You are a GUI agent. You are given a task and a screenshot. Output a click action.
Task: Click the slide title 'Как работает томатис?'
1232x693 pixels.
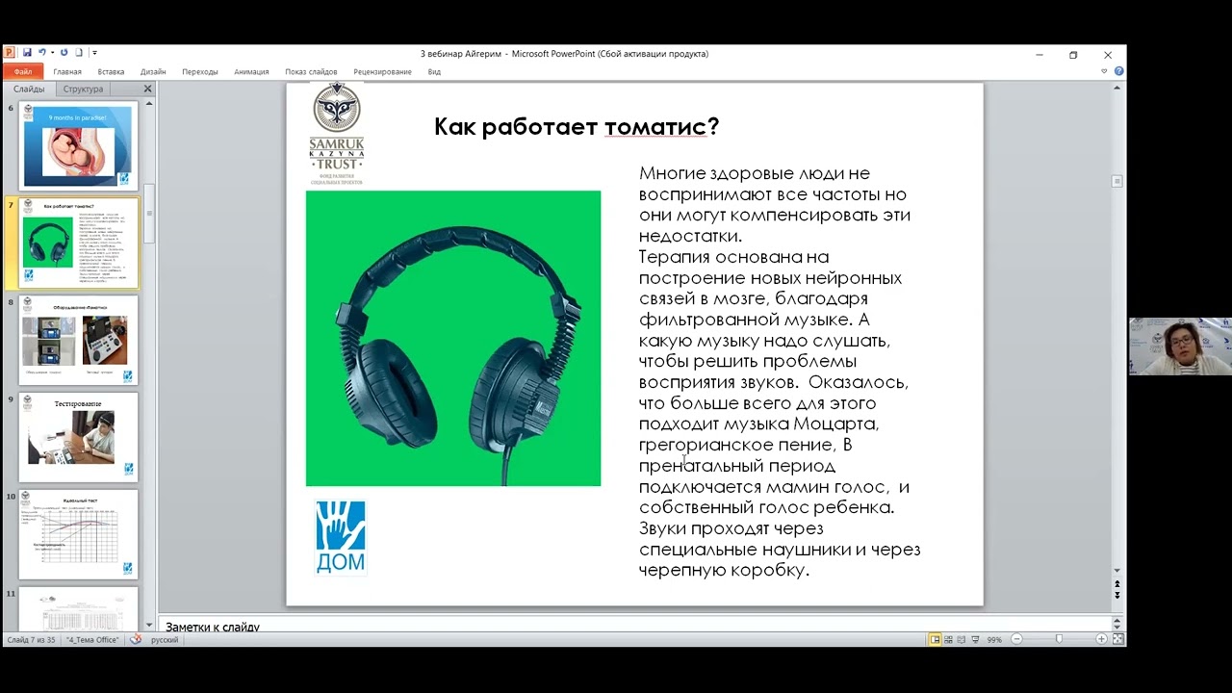point(577,126)
